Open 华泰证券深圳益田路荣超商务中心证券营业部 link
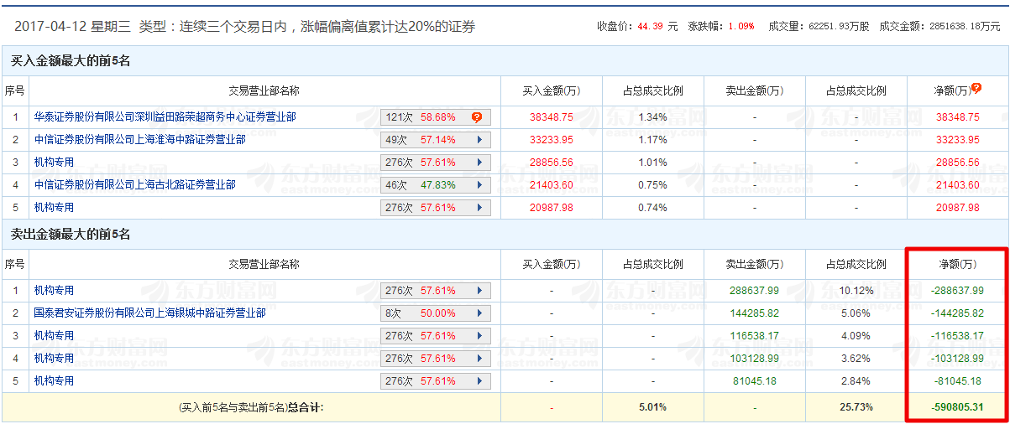This screenshot has width=1010, height=424. [165, 117]
